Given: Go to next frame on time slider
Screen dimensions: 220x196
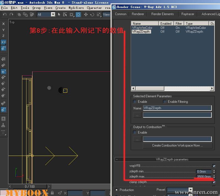Looking at the screenshot, I should (49, 186).
